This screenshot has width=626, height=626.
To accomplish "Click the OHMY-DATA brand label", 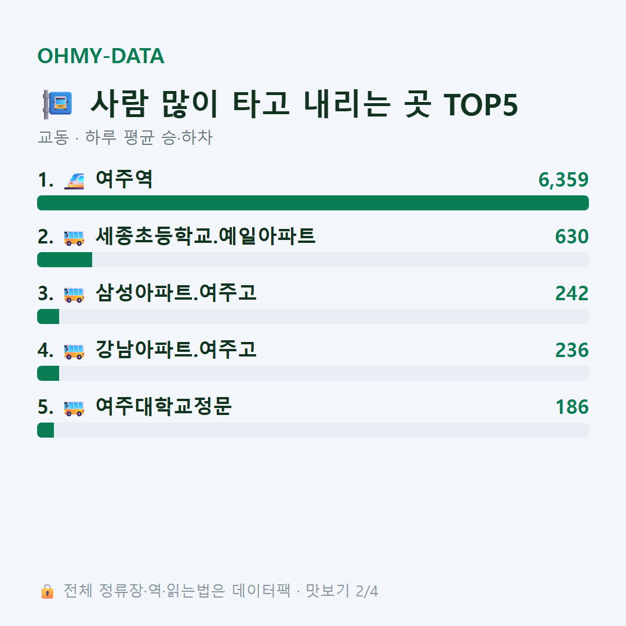I will (x=101, y=56).
